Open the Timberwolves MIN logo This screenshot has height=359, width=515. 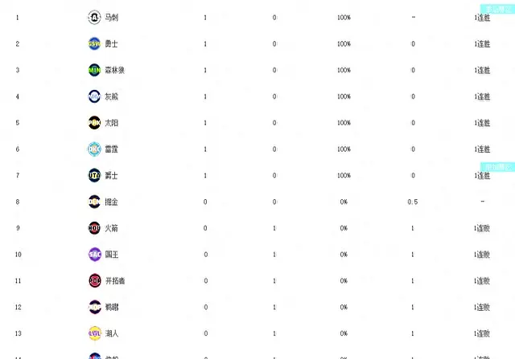pyautogui.click(x=94, y=70)
